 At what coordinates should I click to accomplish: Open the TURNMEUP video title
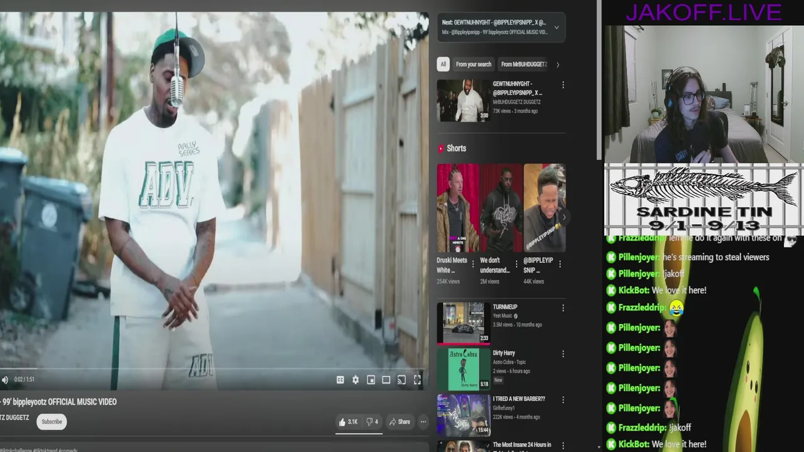[x=505, y=307]
